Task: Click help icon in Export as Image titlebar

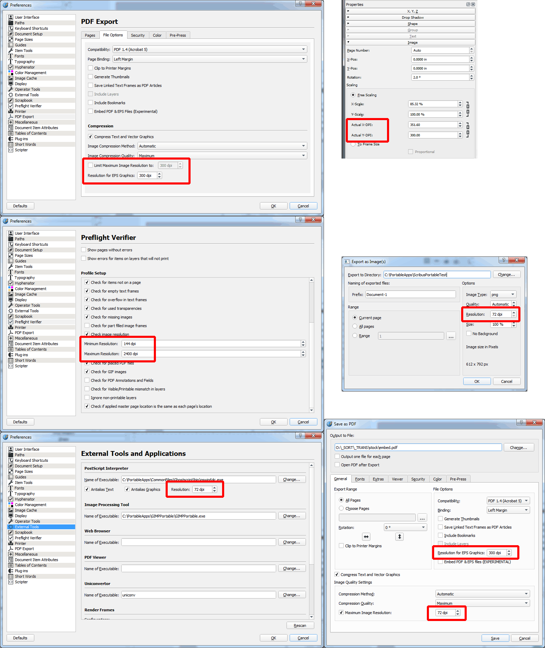Action: pyautogui.click(x=504, y=260)
